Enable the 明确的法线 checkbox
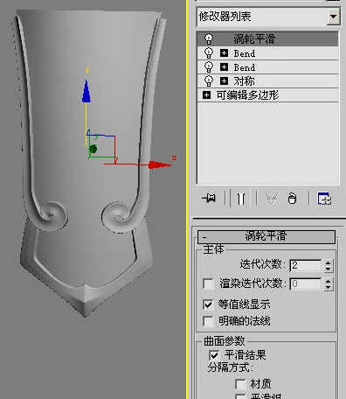This screenshot has height=399, width=346. pos(208,321)
